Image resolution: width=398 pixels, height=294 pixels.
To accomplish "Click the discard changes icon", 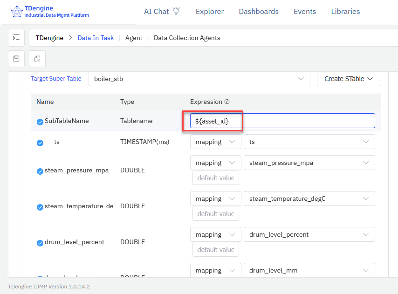I will pyautogui.click(x=37, y=59).
